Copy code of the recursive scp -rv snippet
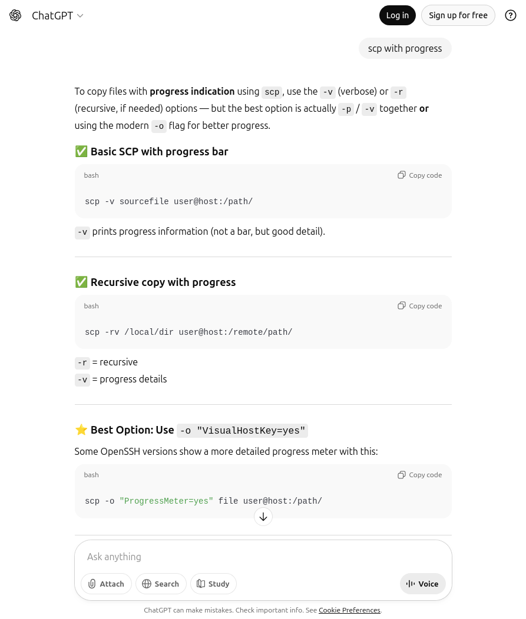This screenshot has height=619, width=526. pos(419,306)
